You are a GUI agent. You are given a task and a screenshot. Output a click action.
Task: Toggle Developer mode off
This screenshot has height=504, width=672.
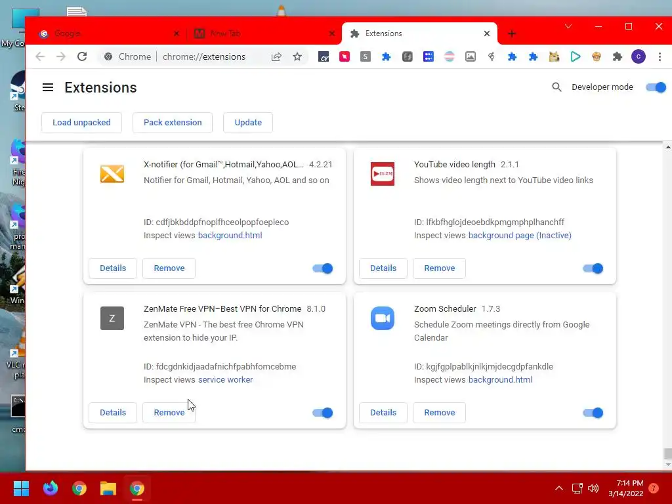tap(656, 87)
